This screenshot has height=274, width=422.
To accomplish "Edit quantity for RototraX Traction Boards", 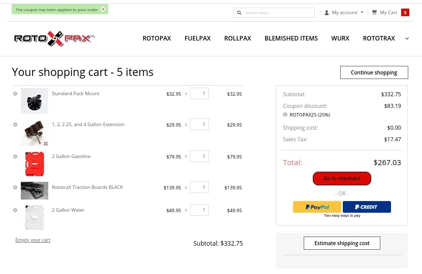I will point(199,187).
